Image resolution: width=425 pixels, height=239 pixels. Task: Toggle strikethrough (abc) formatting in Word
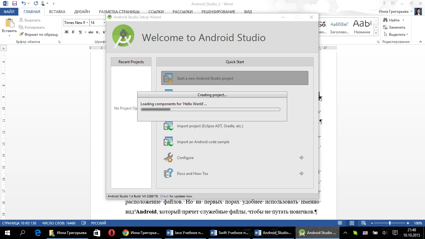(x=91, y=32)
